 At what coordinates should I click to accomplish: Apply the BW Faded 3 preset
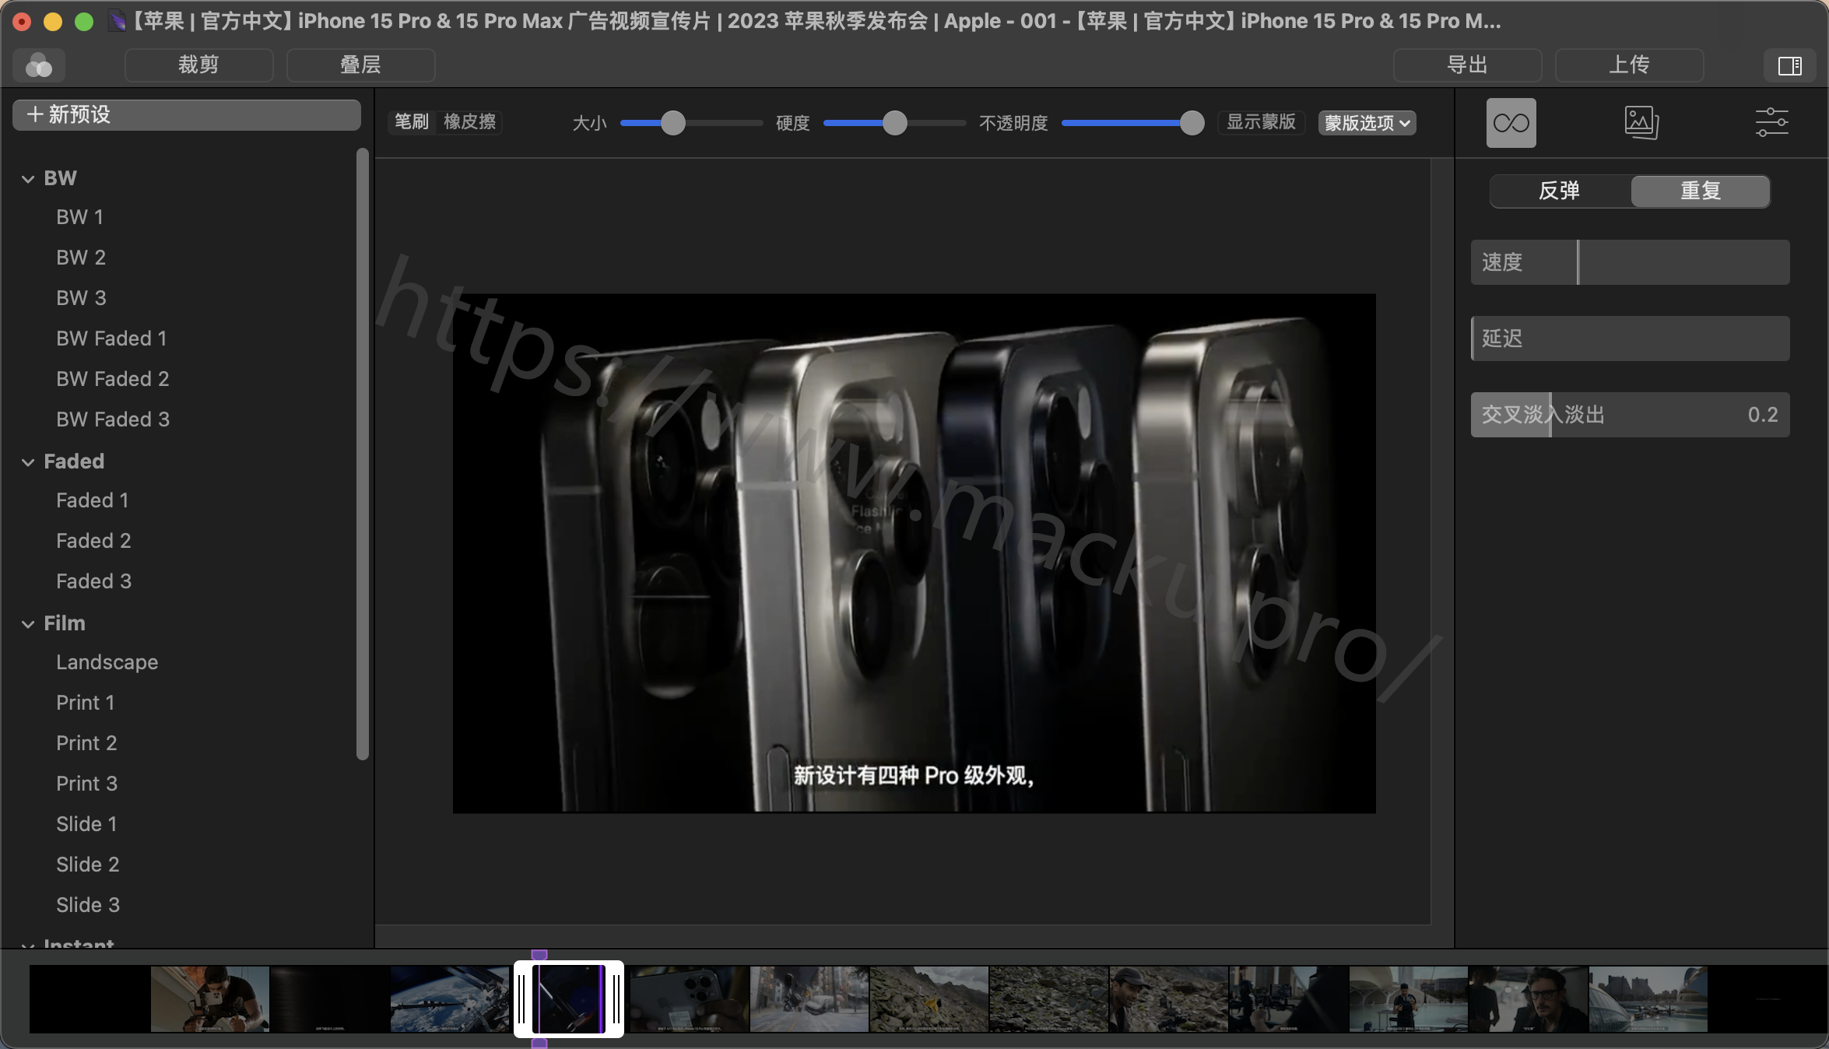pyautogui.click(x=113, y=419)
